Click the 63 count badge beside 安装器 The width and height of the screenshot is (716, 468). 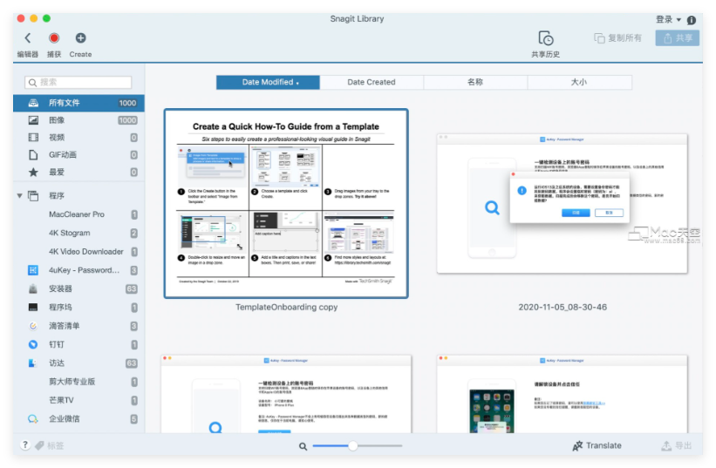coord(132,289)
